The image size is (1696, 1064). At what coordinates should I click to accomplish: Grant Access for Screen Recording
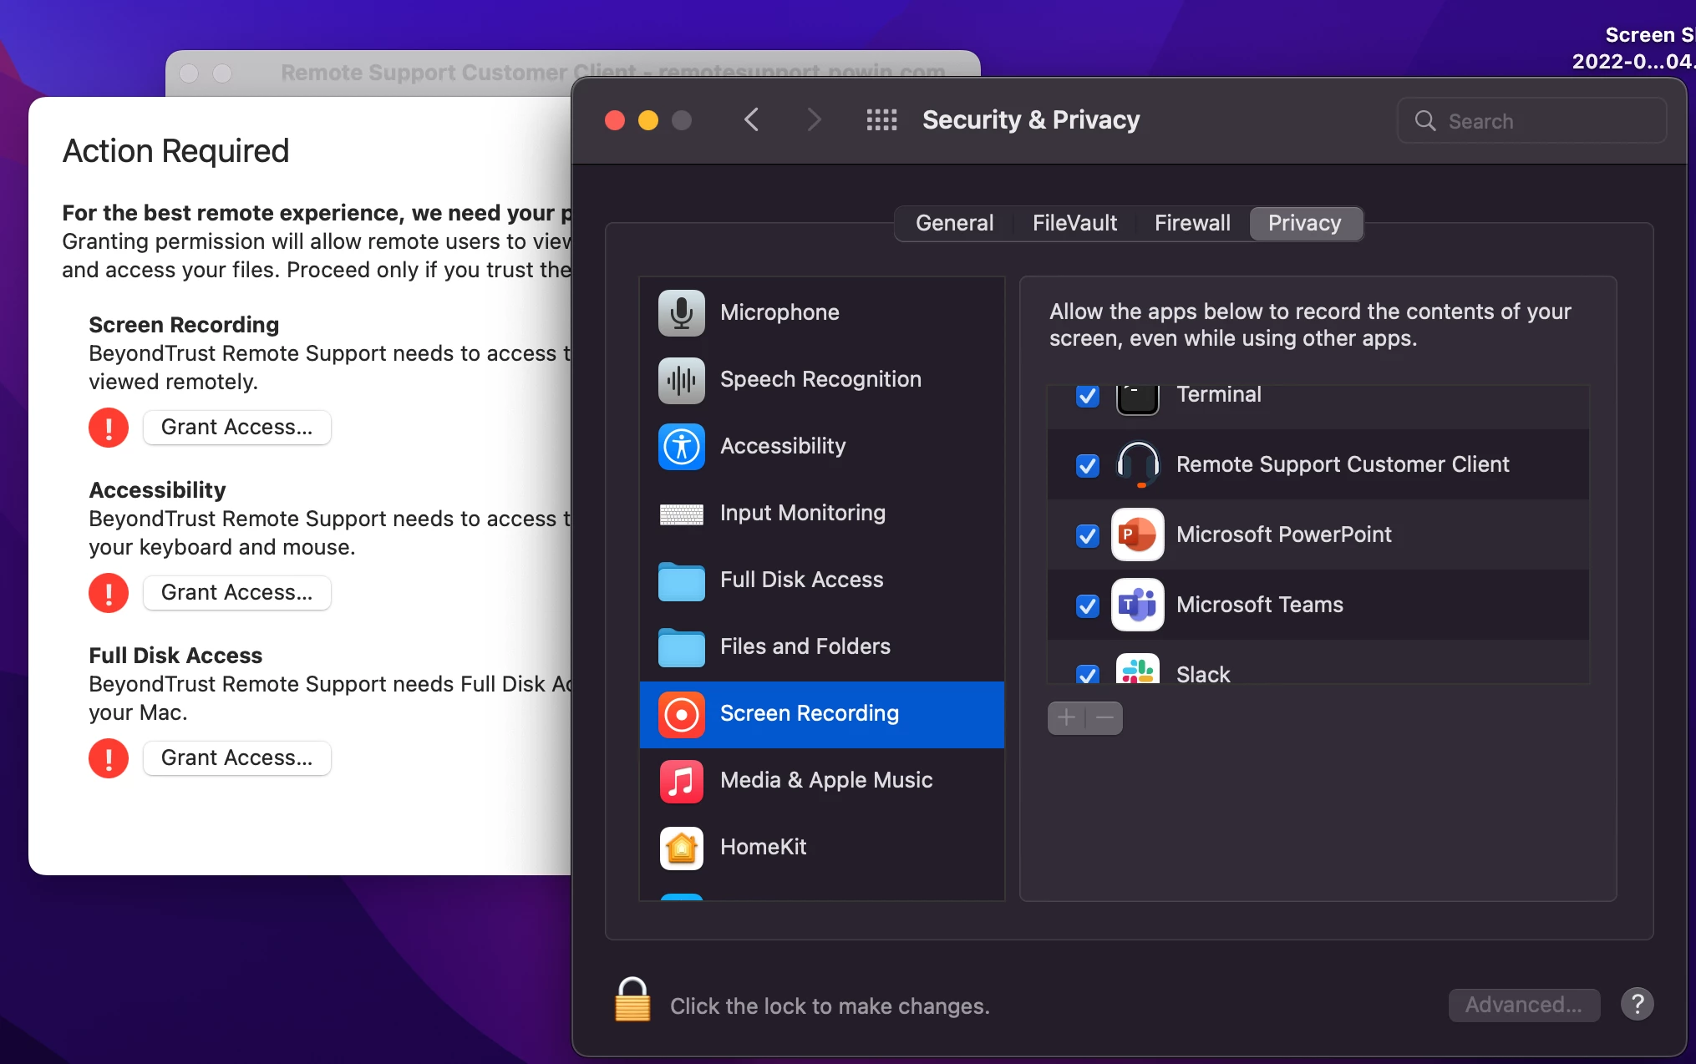click(236, 428)
